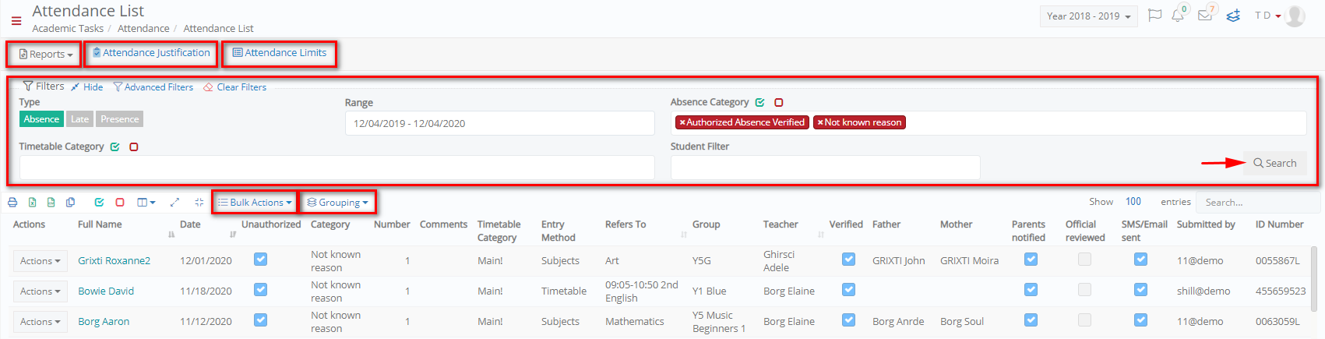The width and height of the screenshot is (1325, 339).
Task: Click the copy table icon
Action: 70,202
